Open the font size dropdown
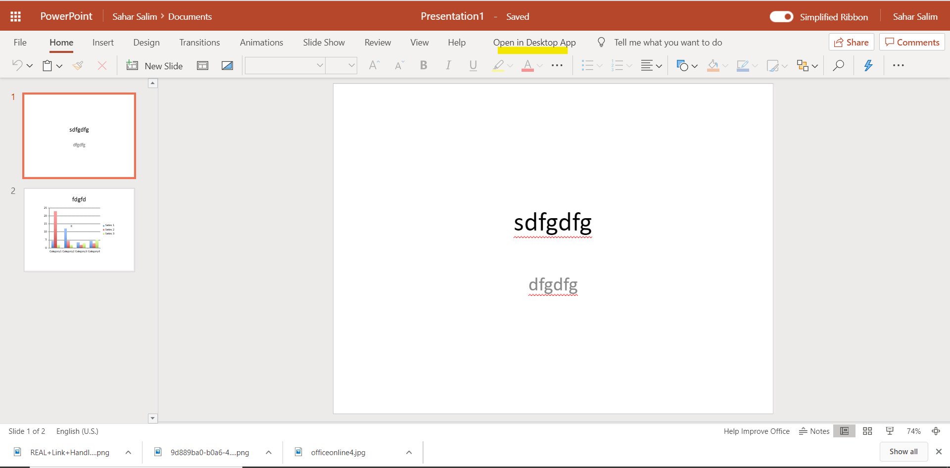This screenshot has height=468, width=950. pyautogui.click(x=351, y=65)
